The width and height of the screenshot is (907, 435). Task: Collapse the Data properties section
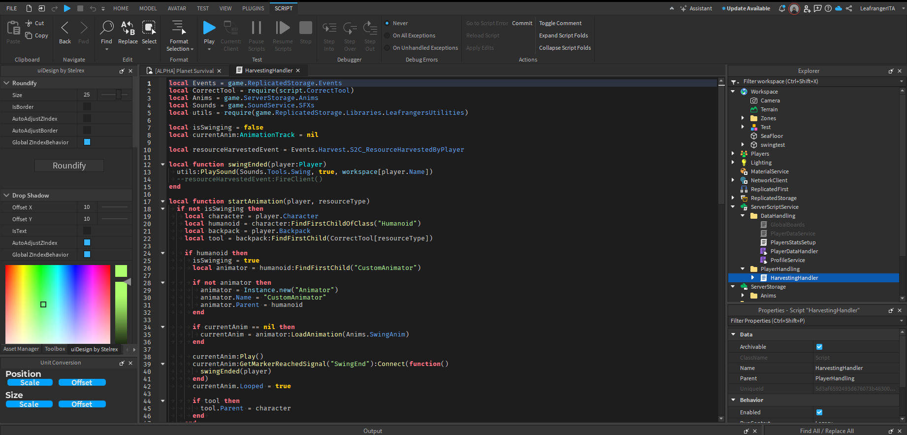click(x=733, y=335)
